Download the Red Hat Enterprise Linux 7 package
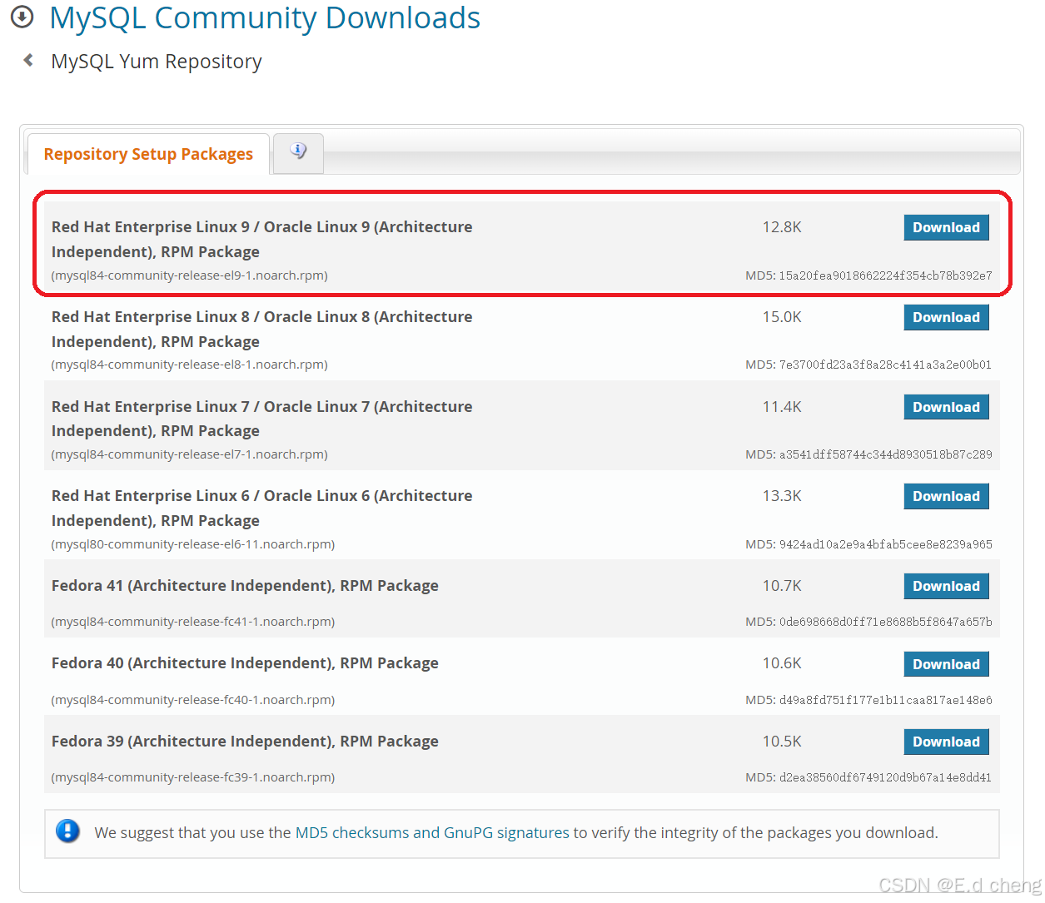Image resolution: width=1045 pixels, height=903 pixels. coord(946,407)
